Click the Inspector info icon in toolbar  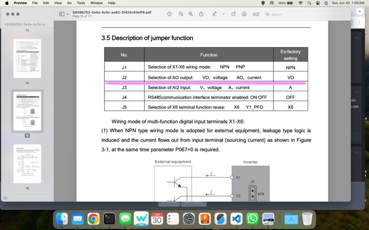[x=169, y=14]
